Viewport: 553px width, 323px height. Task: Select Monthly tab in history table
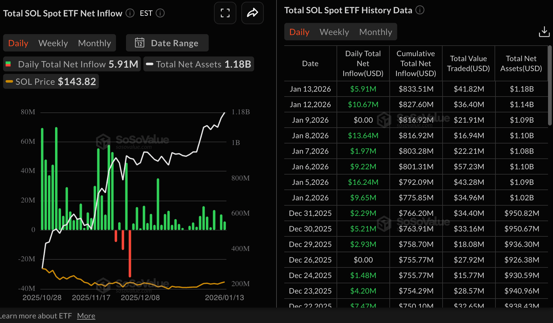(x=376, y=32)
